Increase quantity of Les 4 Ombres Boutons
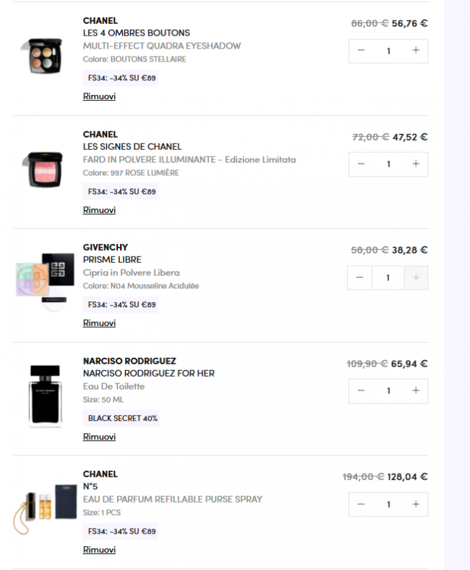Image resolution: width=470 pixels, height=570 pixels. [416, 51]
